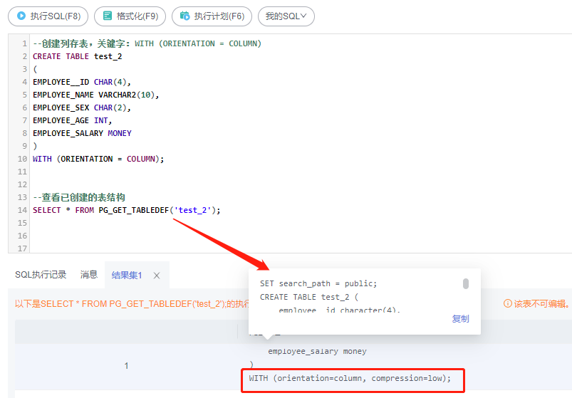The width and height of the screenshot is (572, 398).
Task: Click 'SET search_path = public;' in the popup
Action: pos(318,283)
